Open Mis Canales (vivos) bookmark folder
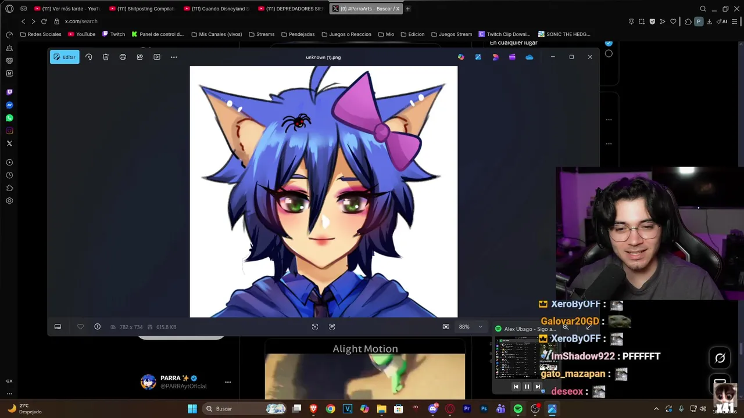This screenshot has height=418, width=744. [x=216, y=34]
